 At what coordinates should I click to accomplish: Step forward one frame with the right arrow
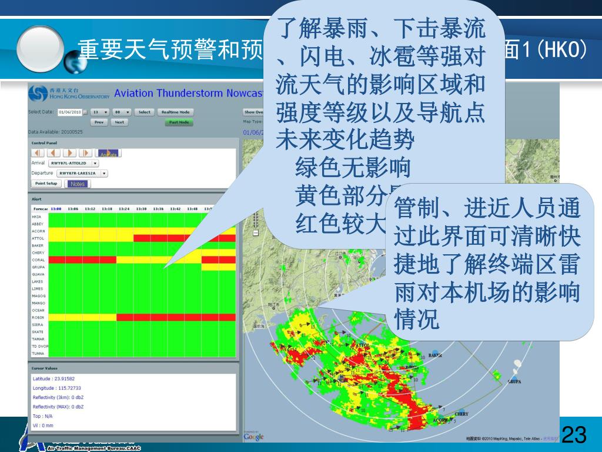(x=69, y=153)
